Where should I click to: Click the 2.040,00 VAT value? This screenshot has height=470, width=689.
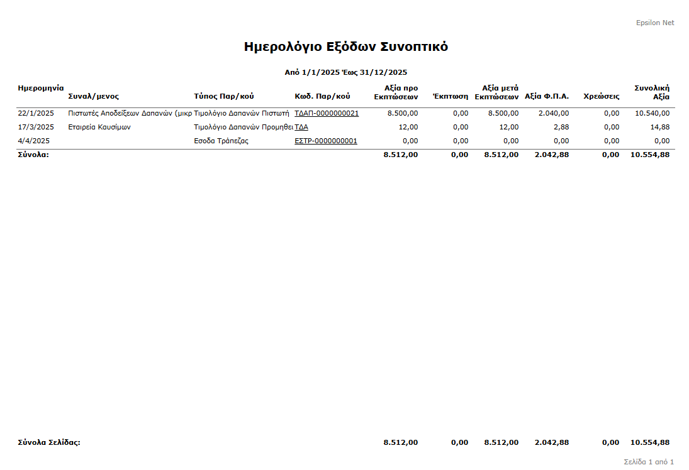click(554, 113)
